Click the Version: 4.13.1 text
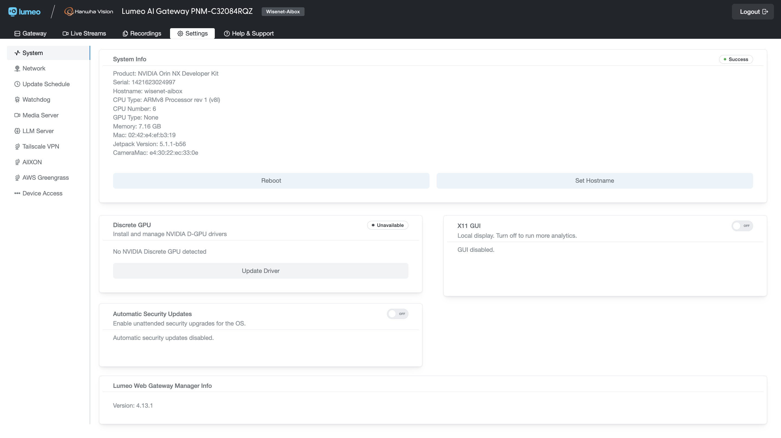The image size is (781, 438). click(x=133, y=405)
